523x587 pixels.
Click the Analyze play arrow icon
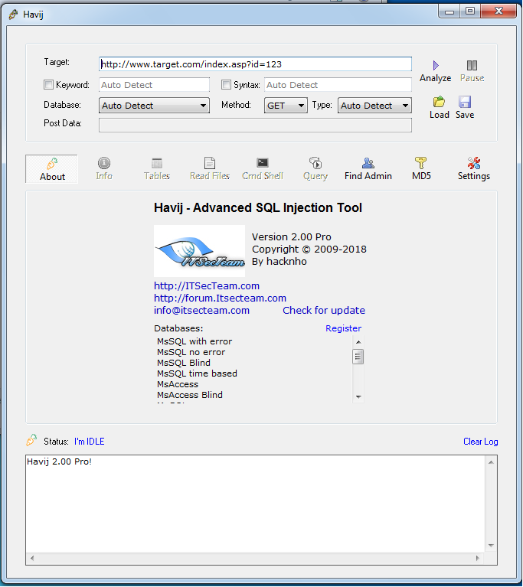pyautogui.click(x=436, y=65)
